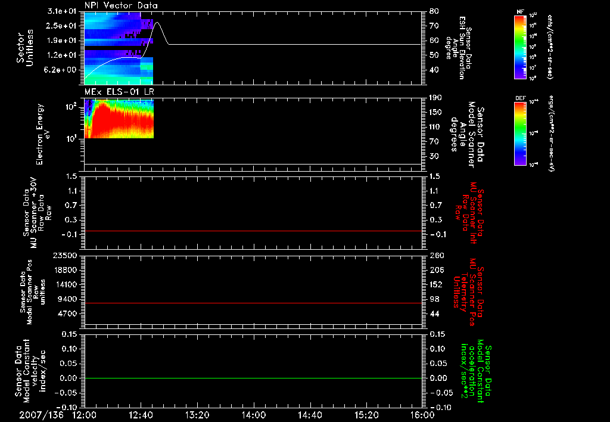Click the red 'MU Scanner Pos Telemetry' title
Viewport: 610px width, 422px height.
[x=468, y=292]
